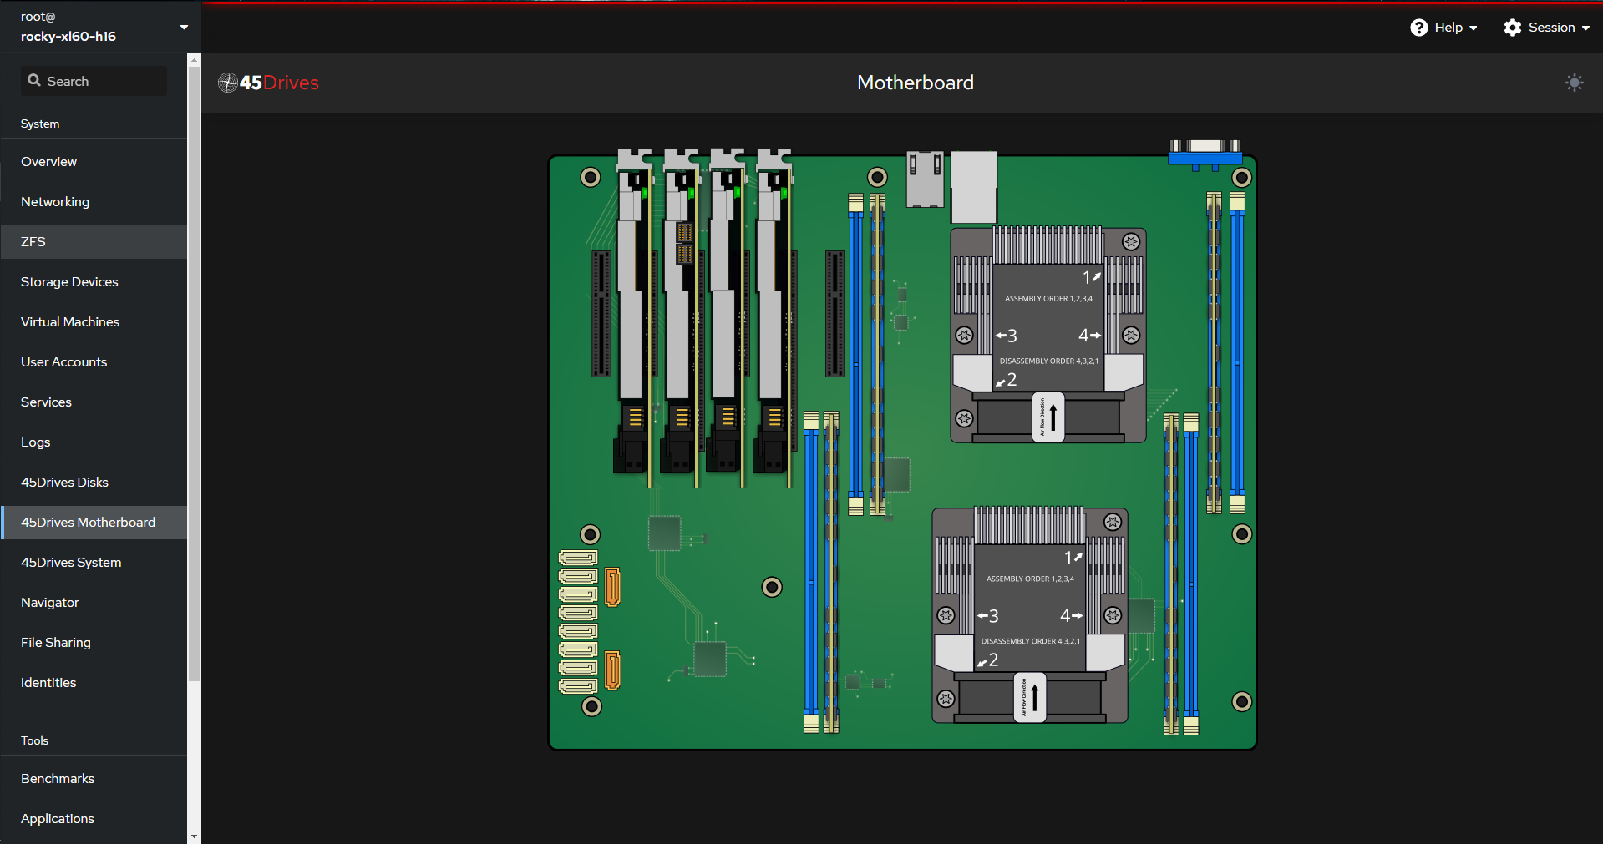This screenshot has width=1603, height=844.
Task: Click the empty PCIe slot right of cards
Action: point(834,313)
